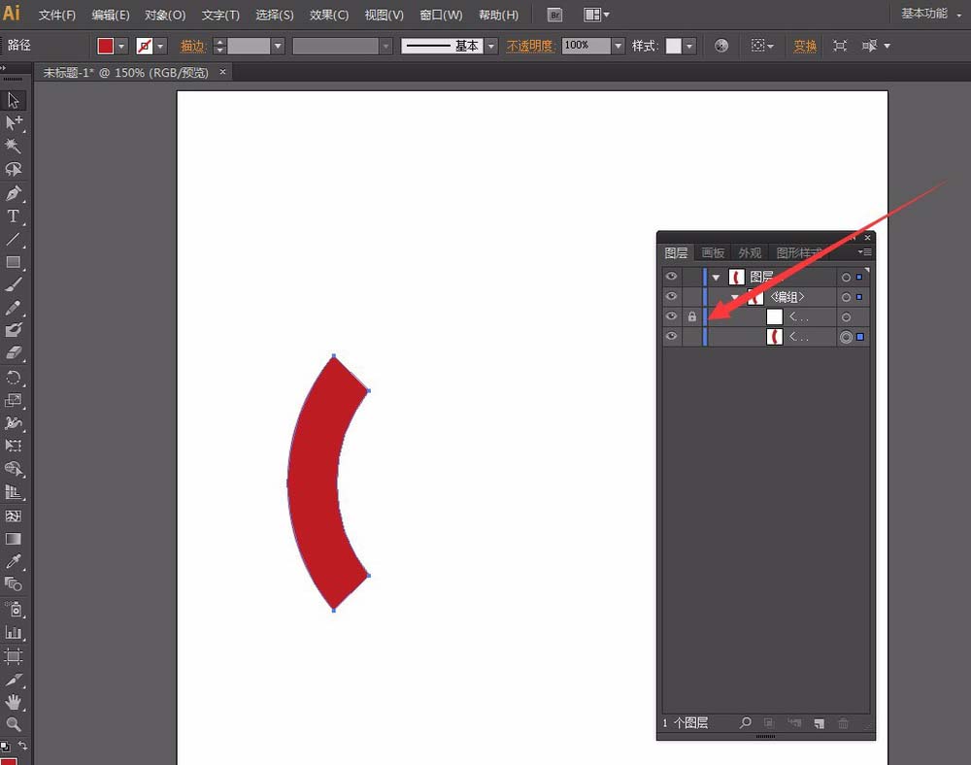Click the Hand tool
Image resolution: width=971 pixels, height=765 pixels.
point(14,701)
